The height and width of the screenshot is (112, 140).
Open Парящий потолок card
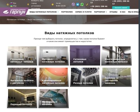22,99
